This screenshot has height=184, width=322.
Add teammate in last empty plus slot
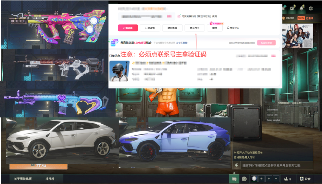[x=276, y=179]
